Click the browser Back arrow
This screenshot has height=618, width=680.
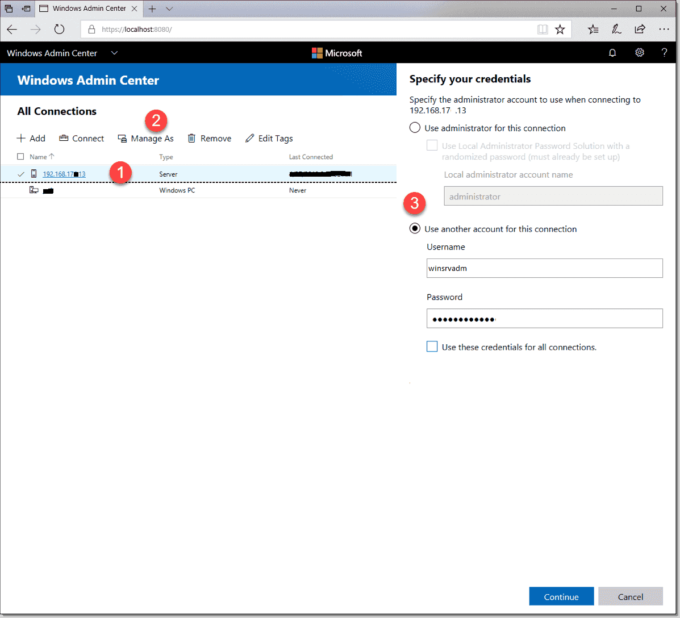point(12,30)
